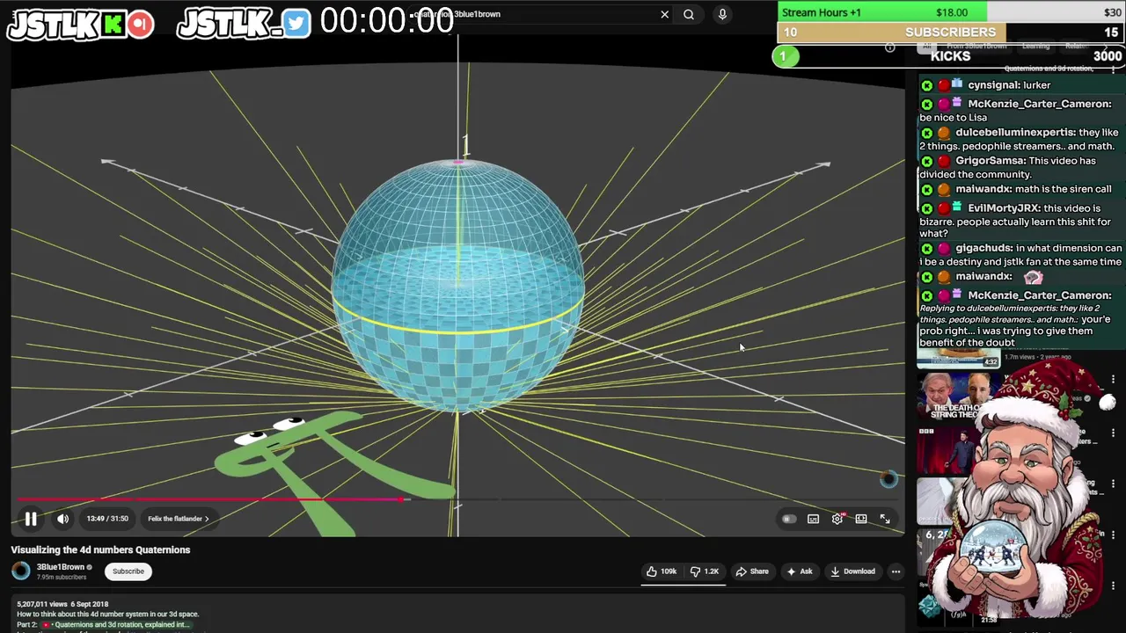The image size is (1126, 633).
Task: Like the video (109k thumbs up)
Action: click(x=662, y=571)
